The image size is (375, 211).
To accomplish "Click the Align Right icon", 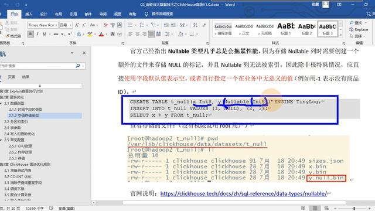I will click(145, 34).
